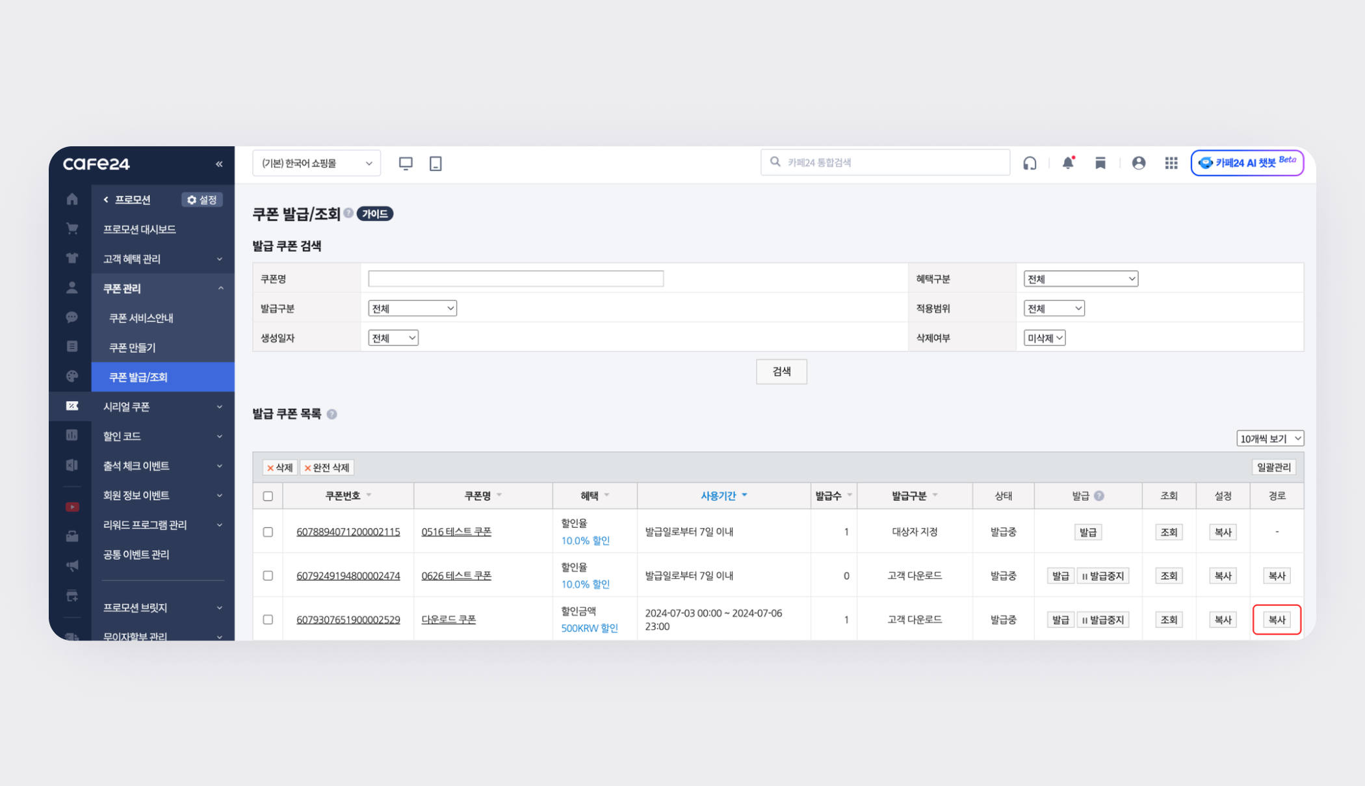Click the notification bell icon

[1067, 163]
